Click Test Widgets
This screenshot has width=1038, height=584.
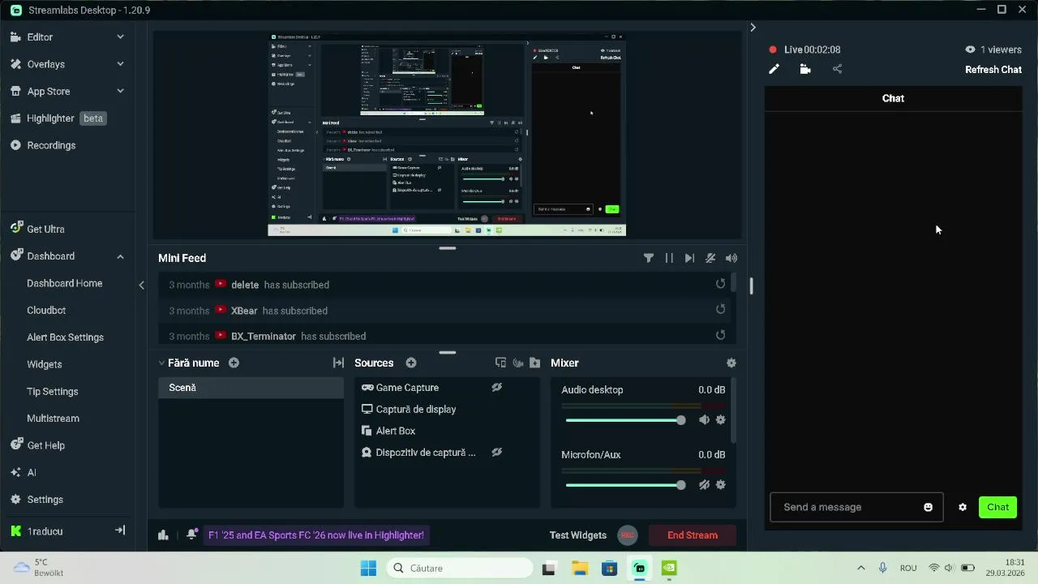pos(577,535)
